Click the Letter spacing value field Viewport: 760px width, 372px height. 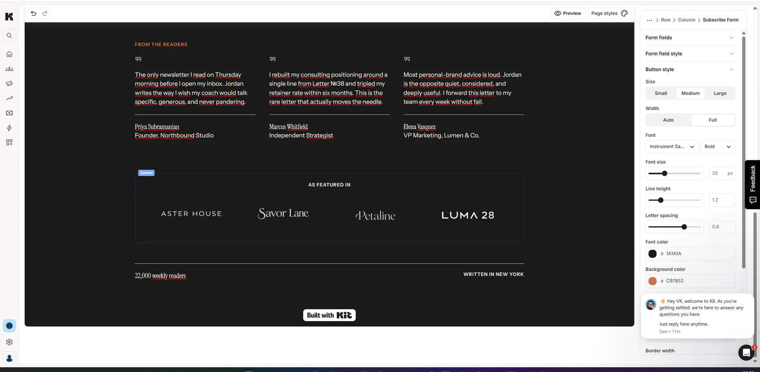722,227
